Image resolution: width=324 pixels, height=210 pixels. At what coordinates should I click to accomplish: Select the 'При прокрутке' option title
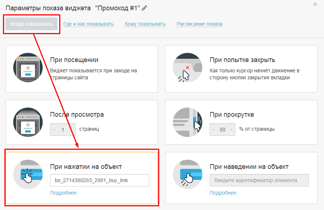pyautogui.click(x=232, y=115)
